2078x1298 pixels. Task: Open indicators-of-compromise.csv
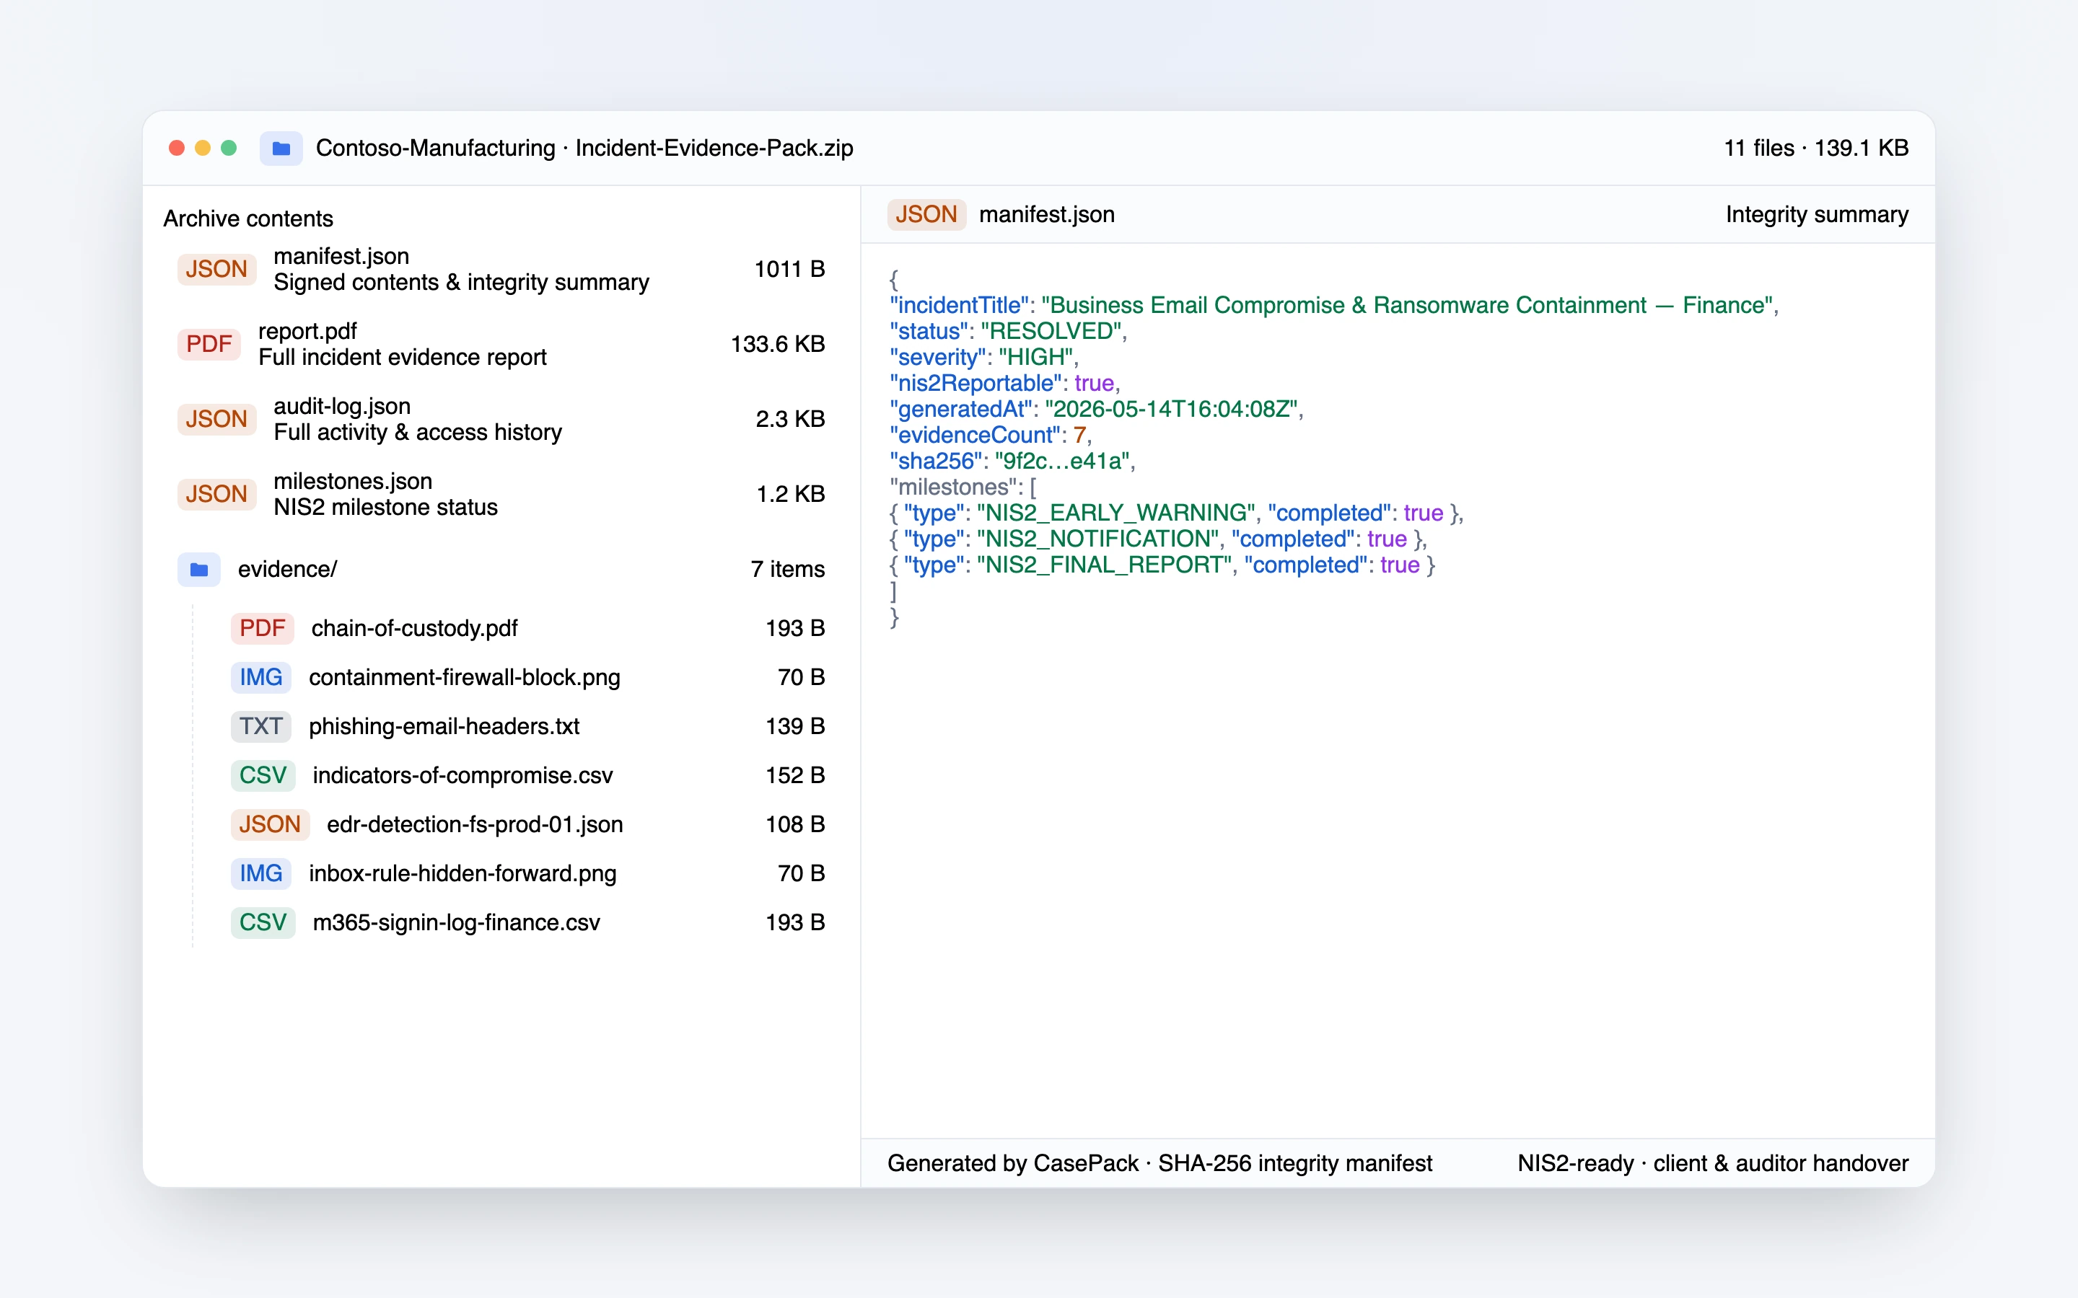tap(528, 775)
